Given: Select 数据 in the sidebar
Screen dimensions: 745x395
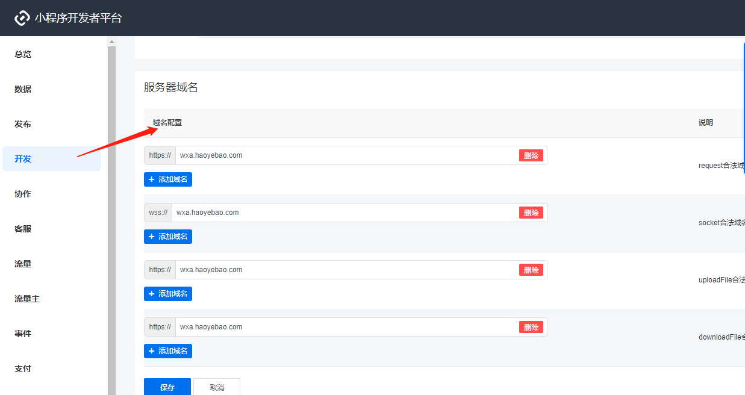Looking at the screenshot, I should pyautogui.click(x=23, y=89).
